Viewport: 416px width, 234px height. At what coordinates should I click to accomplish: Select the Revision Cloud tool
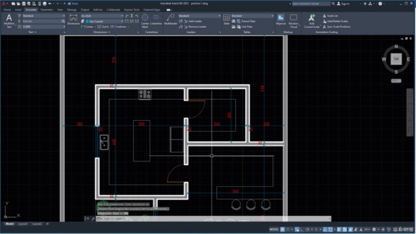click(x=293, y=21)
